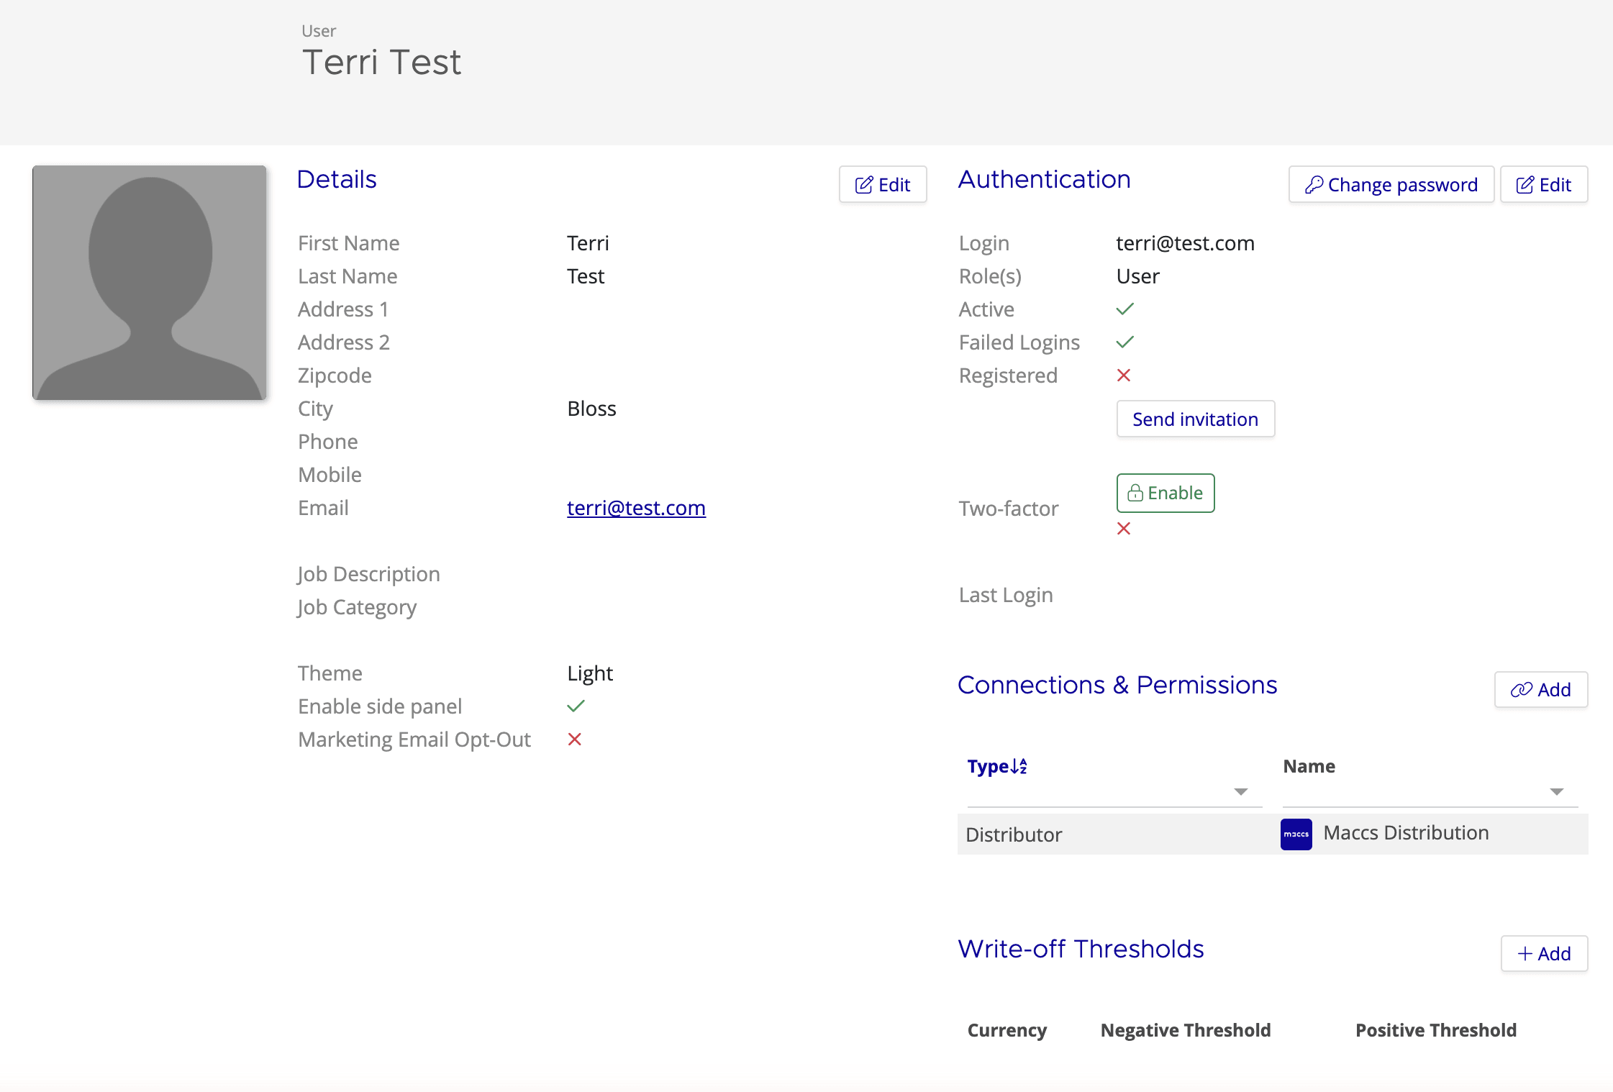Click the Edit pencil icon for Authentication
The width and height of the screenshot is (1613, 1092).
click(x=1526, y=184)
